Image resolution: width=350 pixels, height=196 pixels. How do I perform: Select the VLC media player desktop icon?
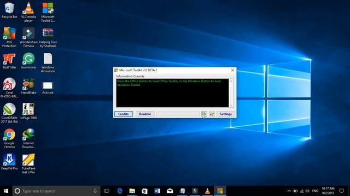click(28, 12)
